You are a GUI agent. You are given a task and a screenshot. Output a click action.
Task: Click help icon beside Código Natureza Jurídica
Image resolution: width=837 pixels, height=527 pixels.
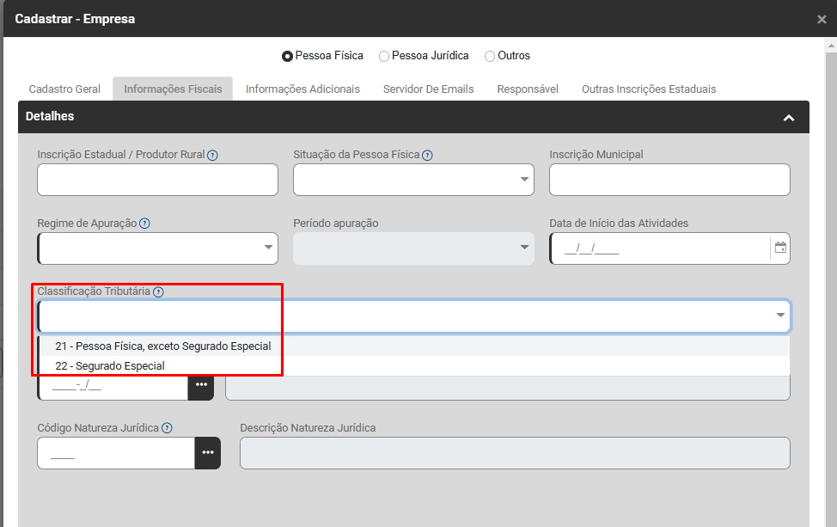tap(167, 428)
